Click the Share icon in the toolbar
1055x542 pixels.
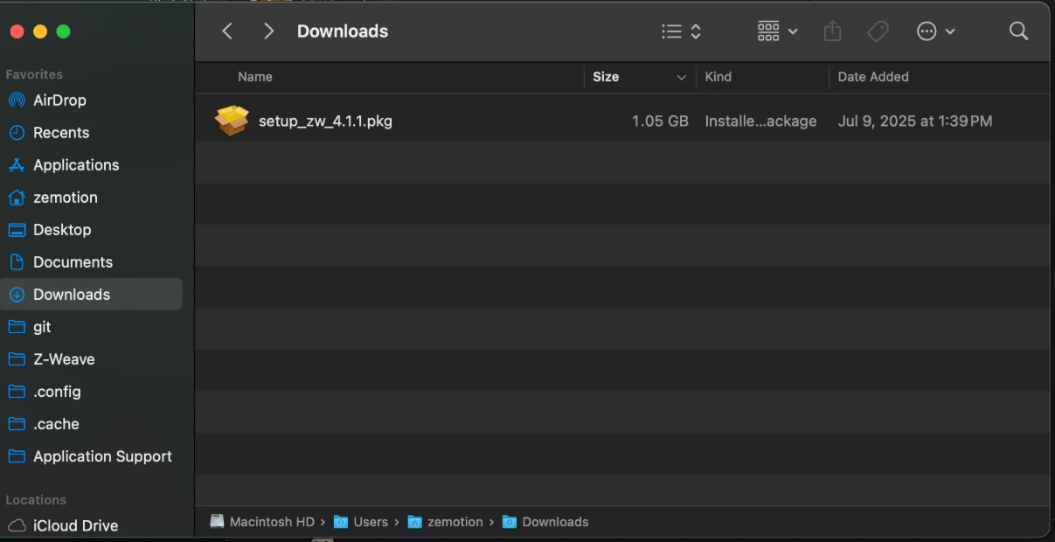click(x=831, y=31)
